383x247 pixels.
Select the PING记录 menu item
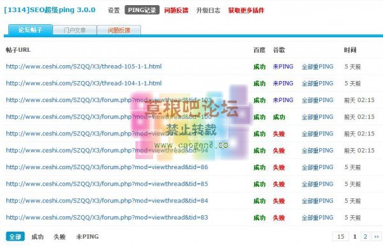pos(142,10)
